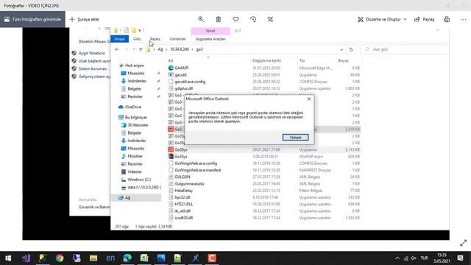Click Aygıt Yöneticisi link in Control Panel window
471x265 pixels.
click(91, 53)
